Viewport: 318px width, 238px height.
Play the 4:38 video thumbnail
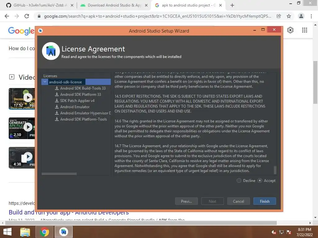22,158
